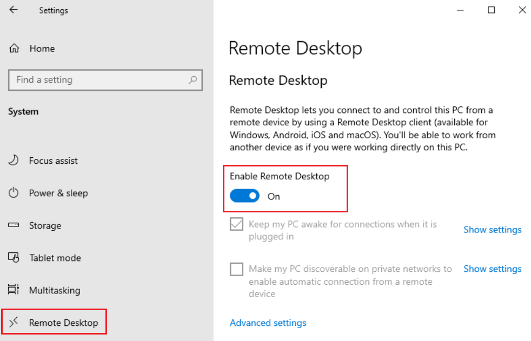The image size is (531, 341).
Task: Uncheck Keep my PC awake checkbox
Action: click(x=236, y=224)
